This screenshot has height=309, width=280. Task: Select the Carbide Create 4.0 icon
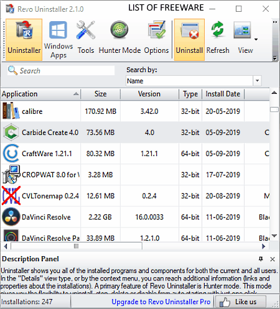click(x=11, y=132)
